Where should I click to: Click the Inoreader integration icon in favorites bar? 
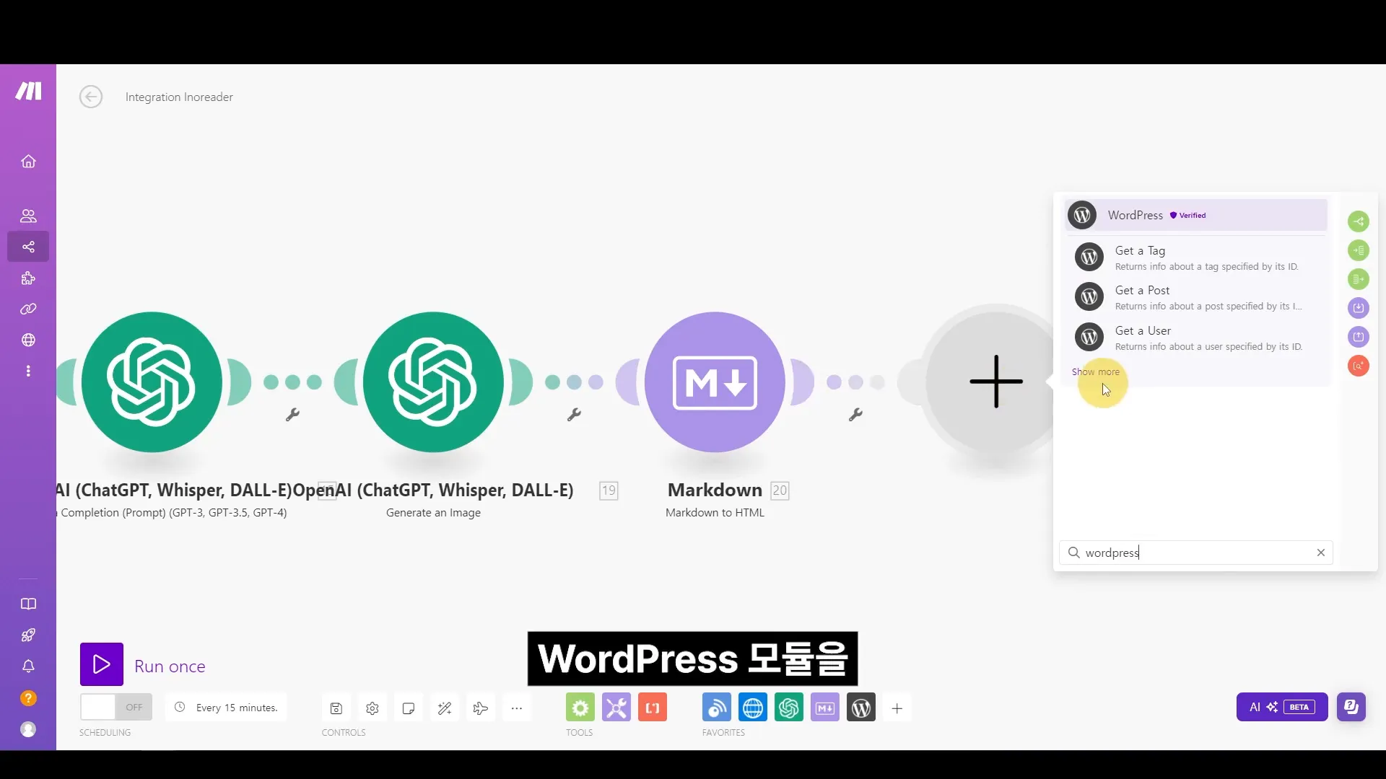coord(717,708)
